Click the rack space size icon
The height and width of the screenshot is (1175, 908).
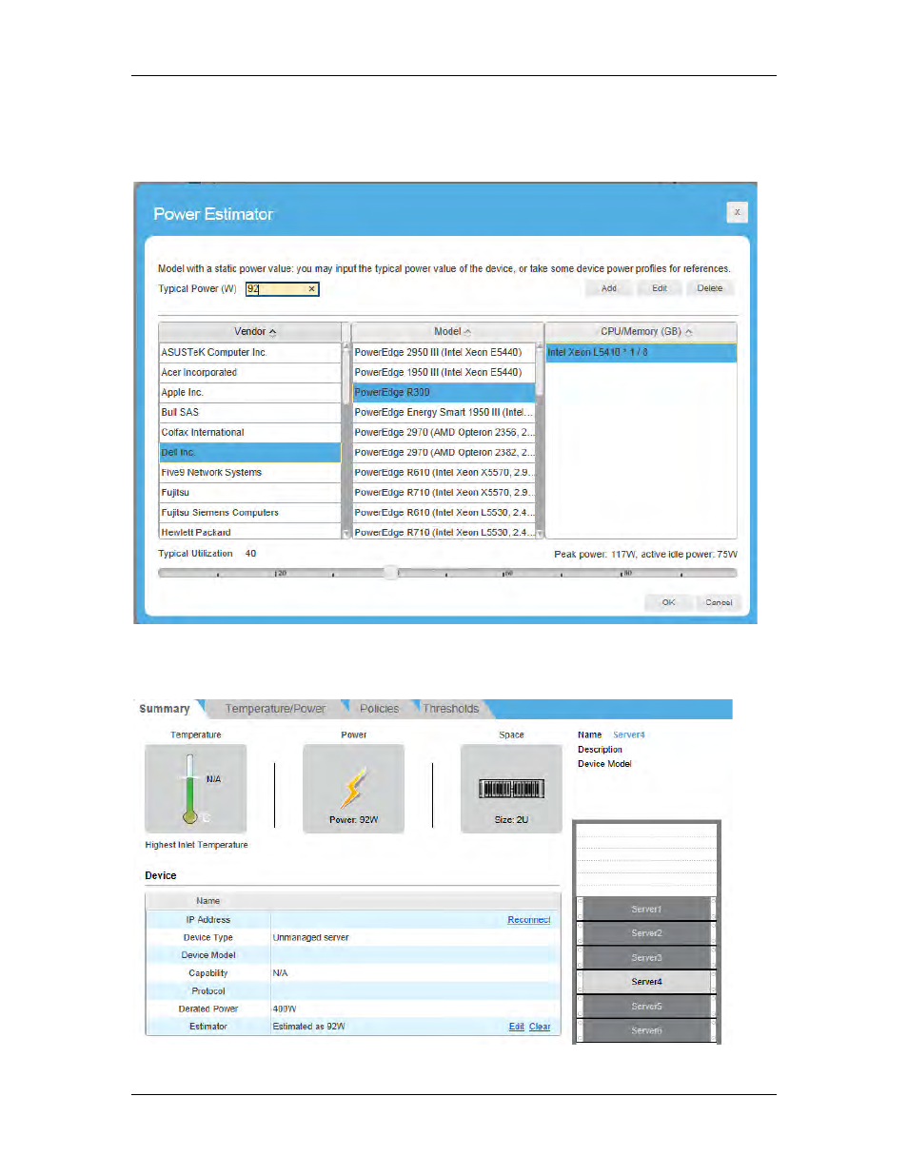511,789
